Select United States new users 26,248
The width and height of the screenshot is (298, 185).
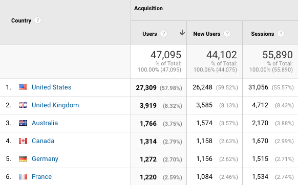[202, 87]
